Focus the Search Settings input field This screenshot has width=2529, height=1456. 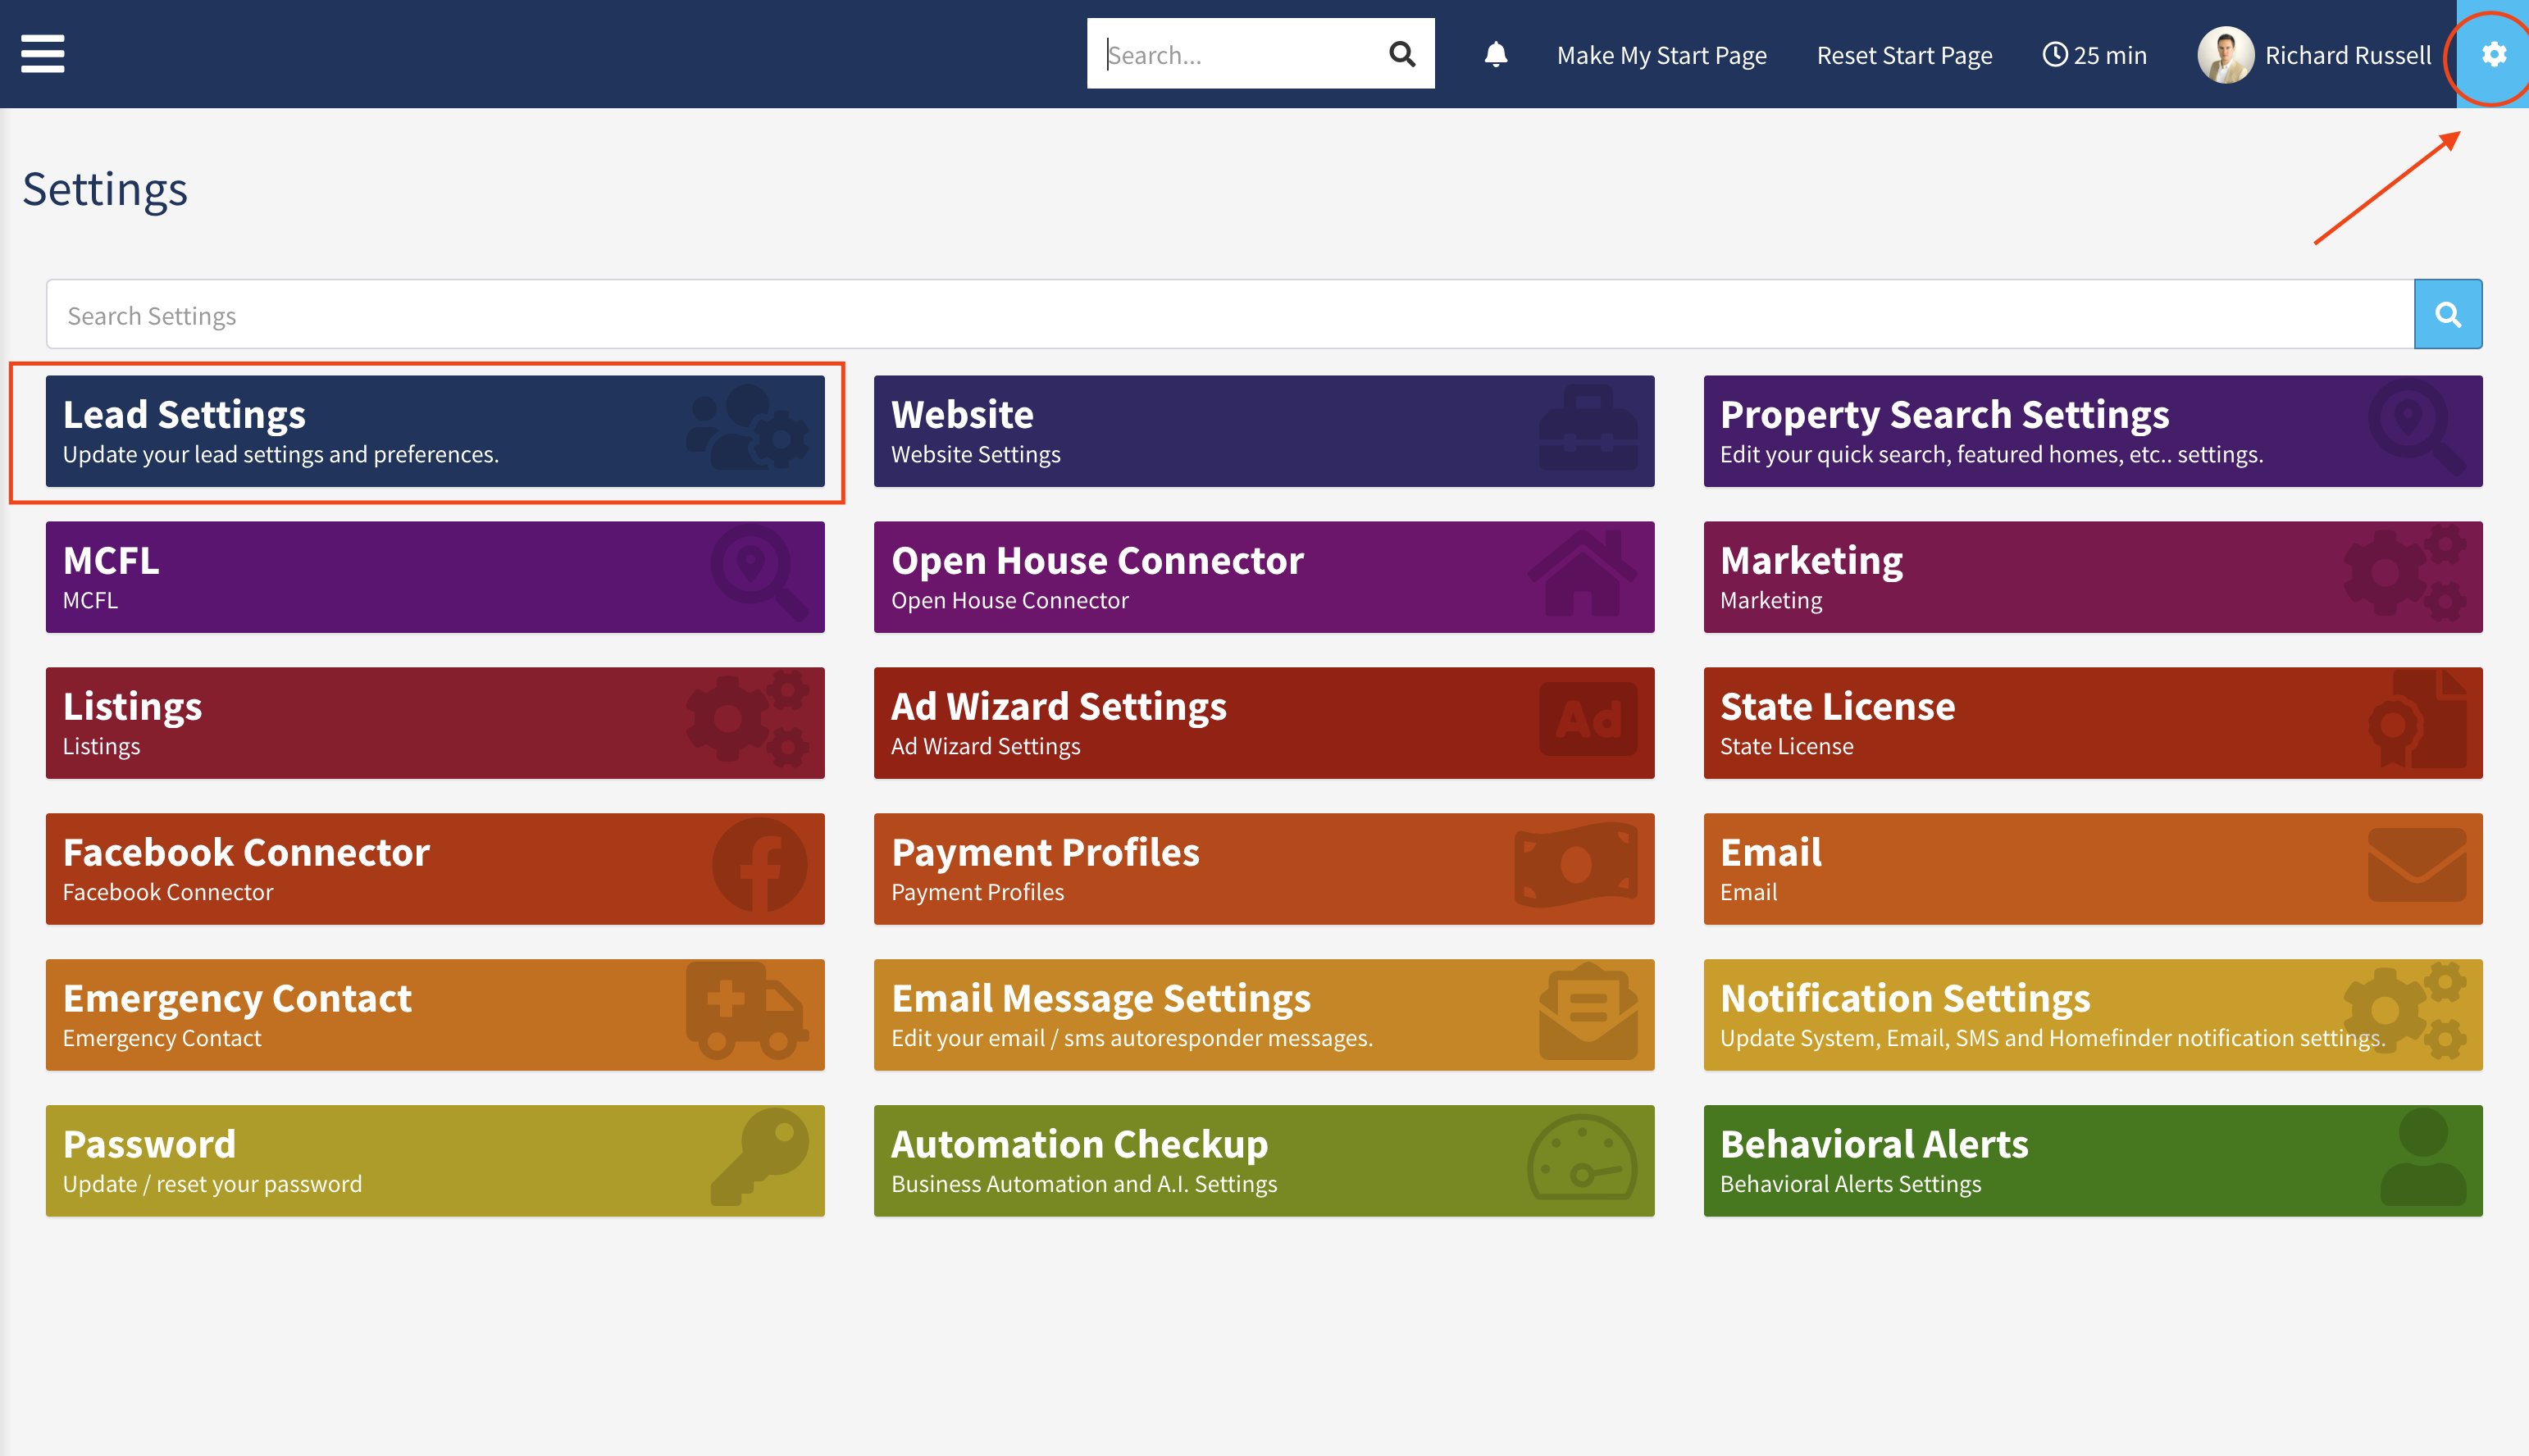1229,315
